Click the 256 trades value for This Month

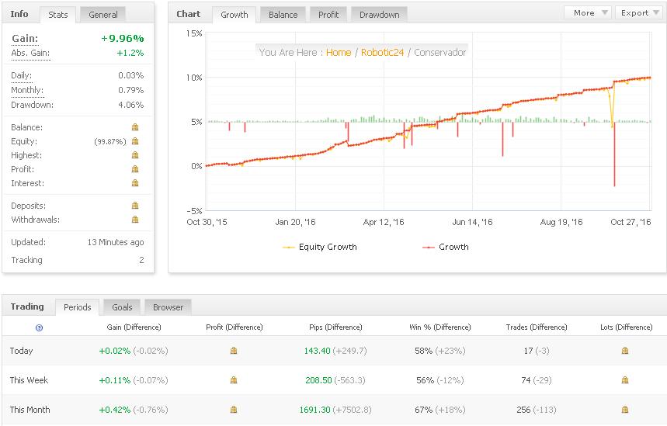click(523, 410)
